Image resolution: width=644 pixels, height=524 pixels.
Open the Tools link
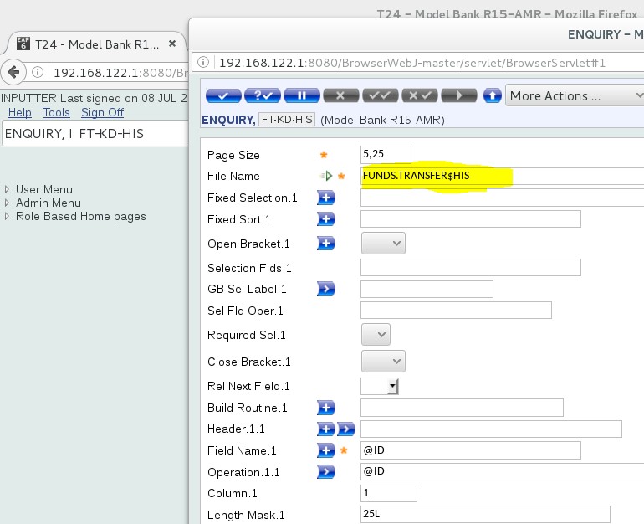56,112
